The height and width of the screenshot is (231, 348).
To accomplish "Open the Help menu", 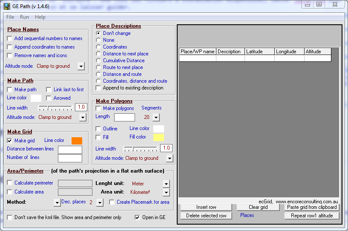I will (40, 17).
